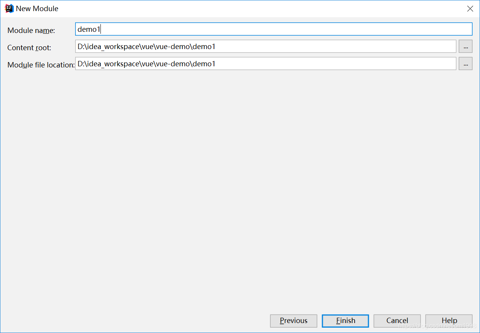Click the IntelliJ IDEA icon in title bar
The width and height of the screenshot is (480, 333).
9,8
